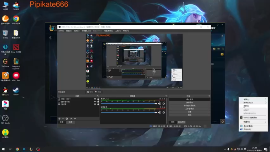
Task: Open This PC desktop icon
Action: click(x=5, y=6)
